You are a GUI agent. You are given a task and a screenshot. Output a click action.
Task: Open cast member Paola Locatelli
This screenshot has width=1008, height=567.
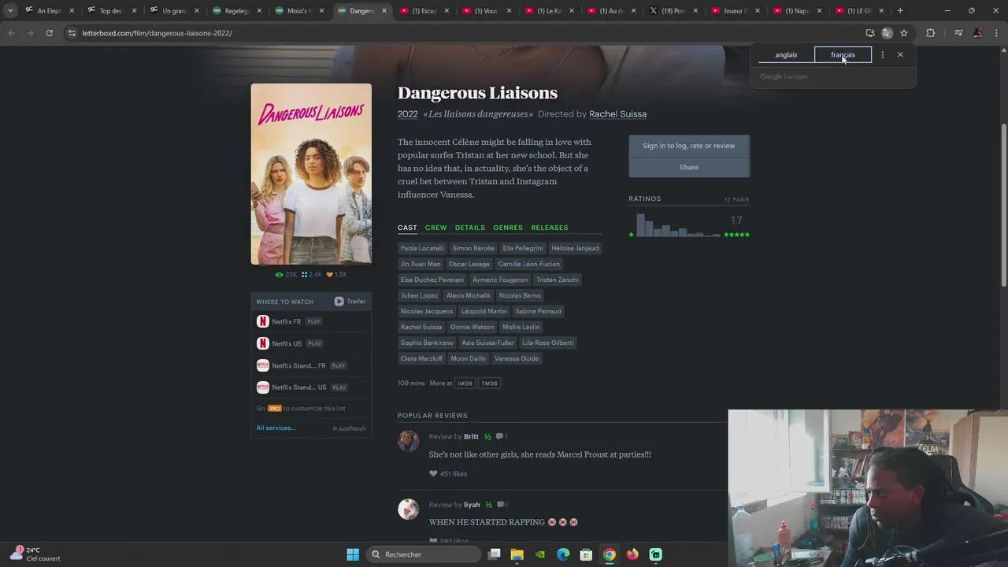click(x=422, y=248)
